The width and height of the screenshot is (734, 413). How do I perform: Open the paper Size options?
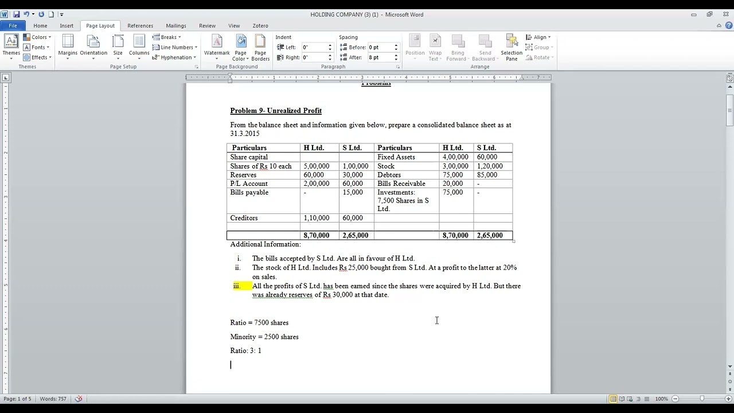pyautogui.click(x=118, y=48)
